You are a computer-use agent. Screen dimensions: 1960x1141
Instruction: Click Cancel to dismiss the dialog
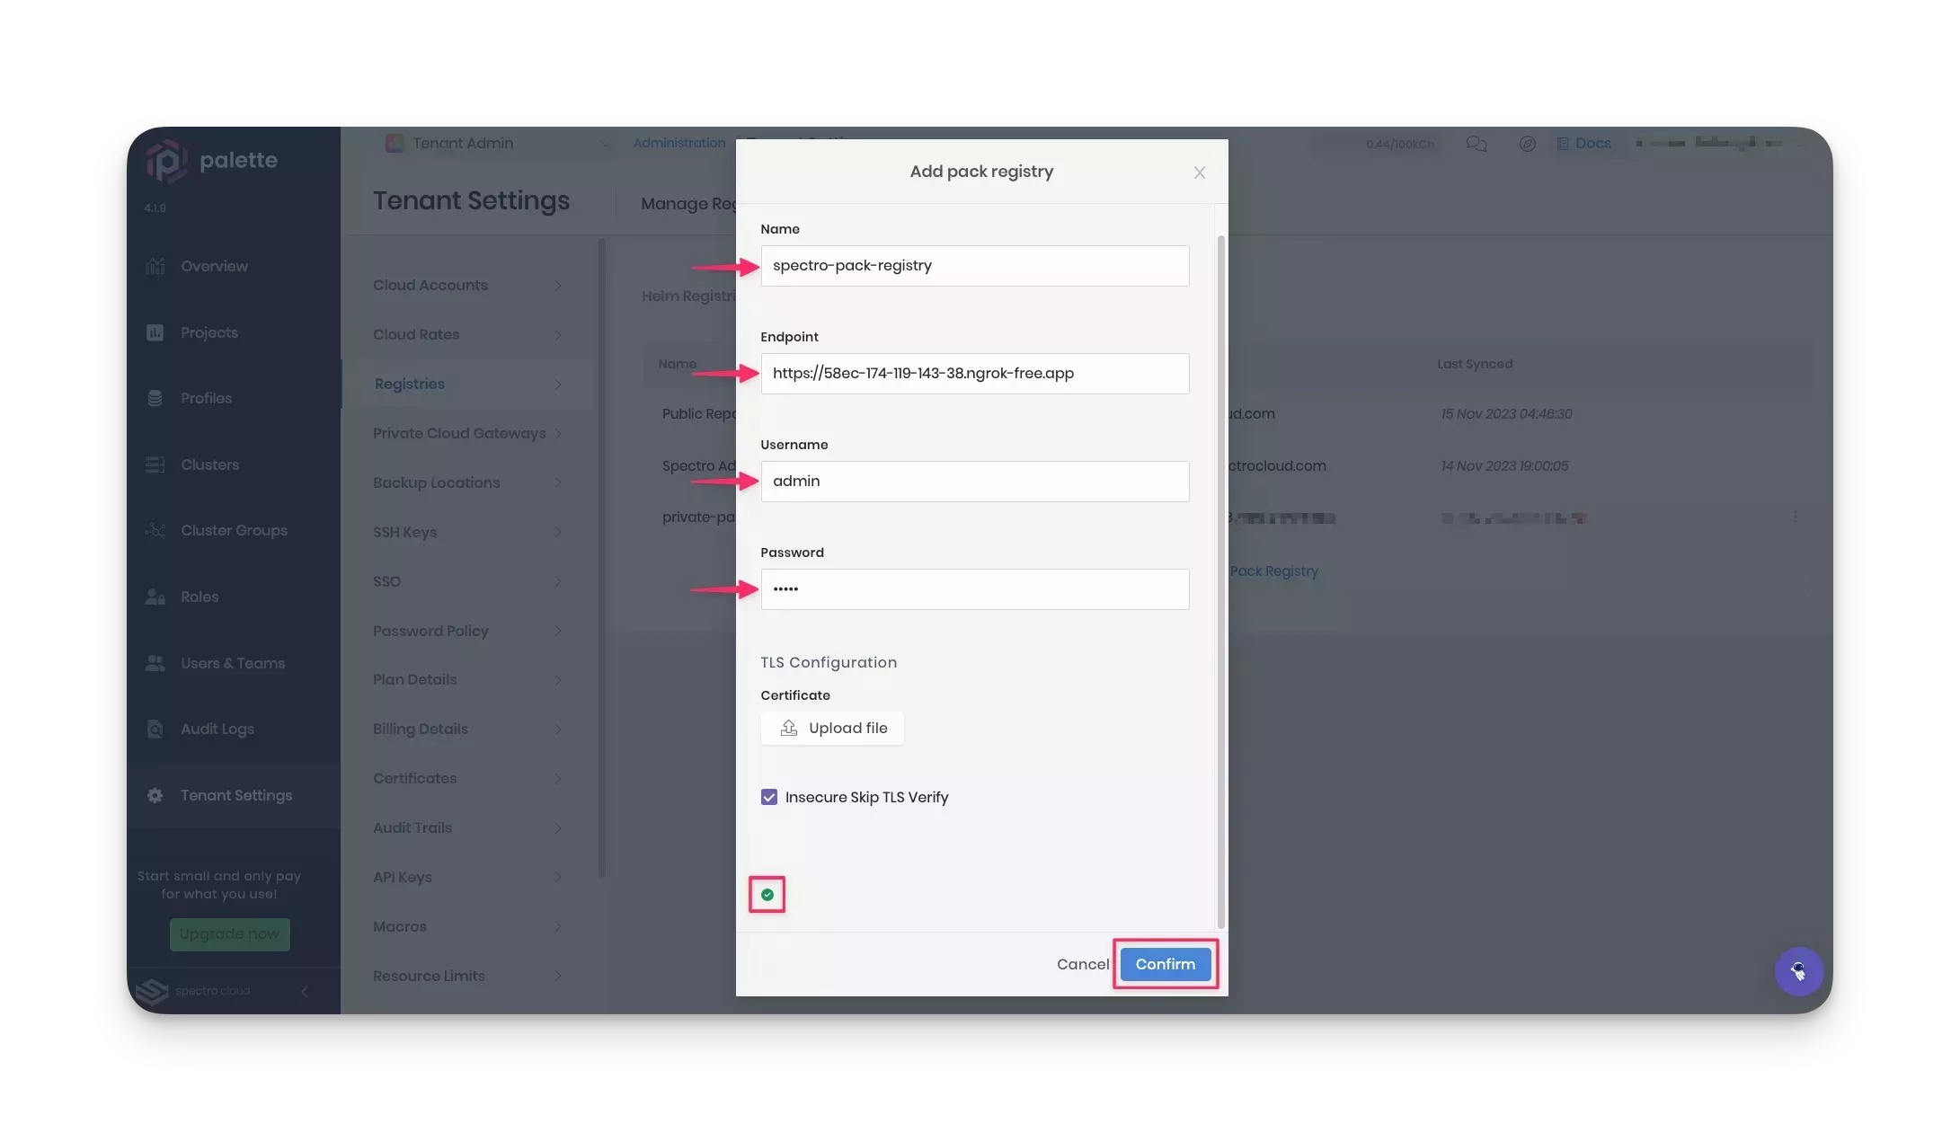coord(1084,964)
